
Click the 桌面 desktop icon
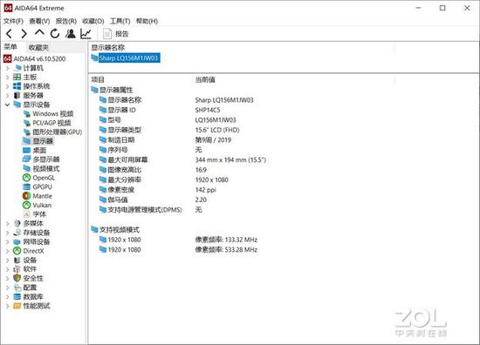point(27,151)
